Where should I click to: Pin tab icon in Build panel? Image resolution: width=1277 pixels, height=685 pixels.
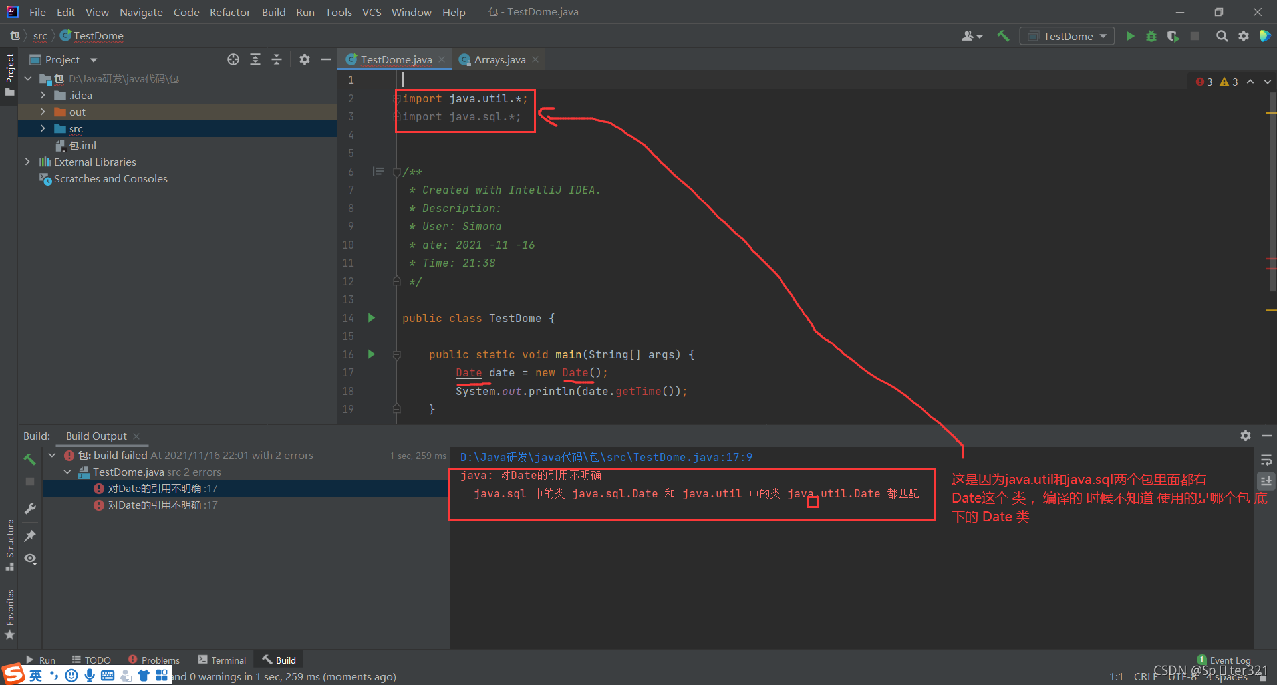click(x=30, y=535)
